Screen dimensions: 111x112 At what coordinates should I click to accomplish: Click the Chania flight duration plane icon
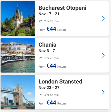(40, 58)
